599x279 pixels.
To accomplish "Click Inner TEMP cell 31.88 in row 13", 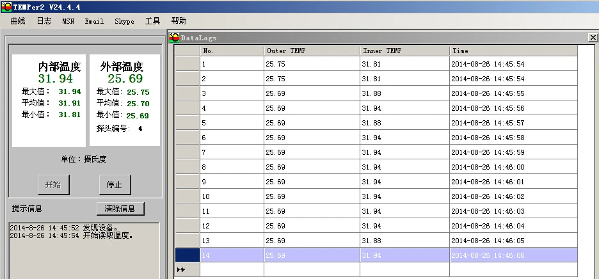I will point(404,241).
